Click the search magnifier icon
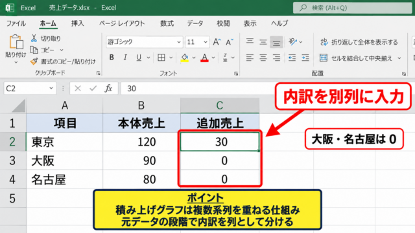The width and height of the screenshot is (415, 233). [x=303, y=8]
